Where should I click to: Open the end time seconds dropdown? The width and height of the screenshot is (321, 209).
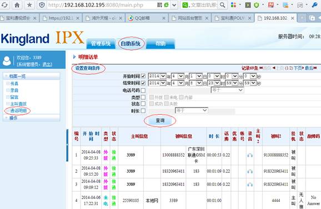(250, 83)
